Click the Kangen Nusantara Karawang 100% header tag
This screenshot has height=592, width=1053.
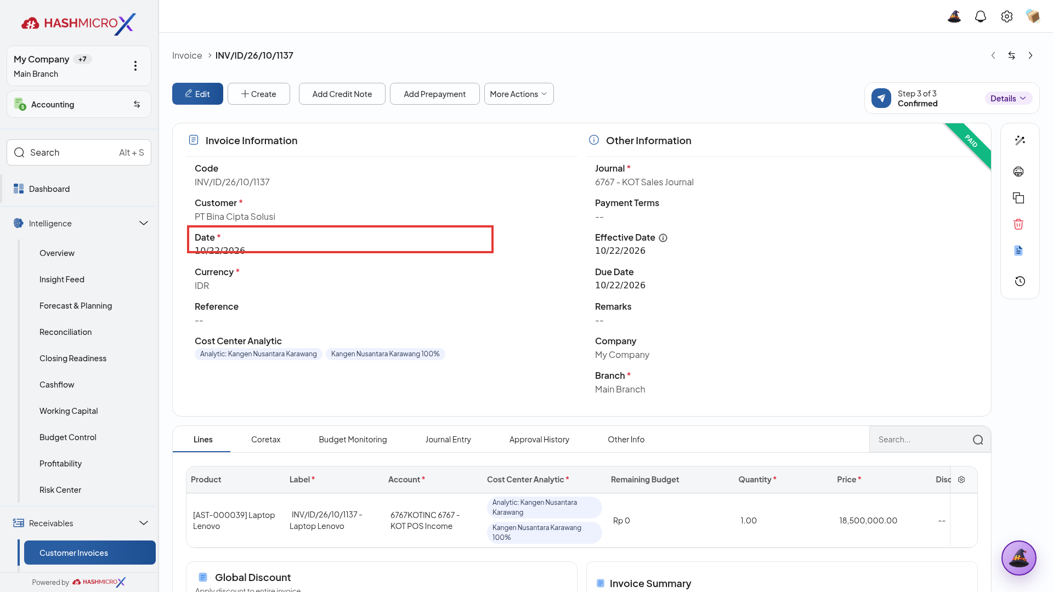click(386, 354)
